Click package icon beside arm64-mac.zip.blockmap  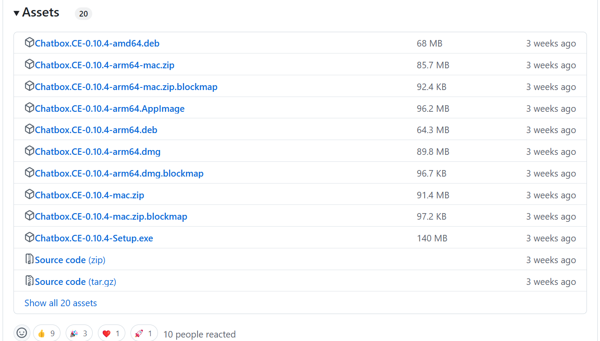(x=30, y=86)
